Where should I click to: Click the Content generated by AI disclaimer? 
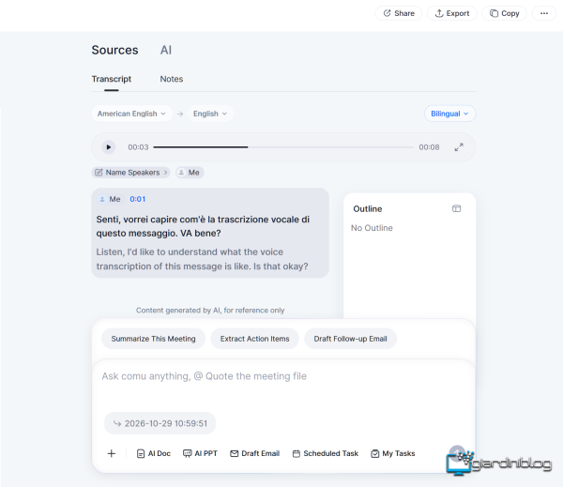(x=210, y=311)
